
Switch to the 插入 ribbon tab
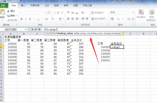click(x=23, y=5)
